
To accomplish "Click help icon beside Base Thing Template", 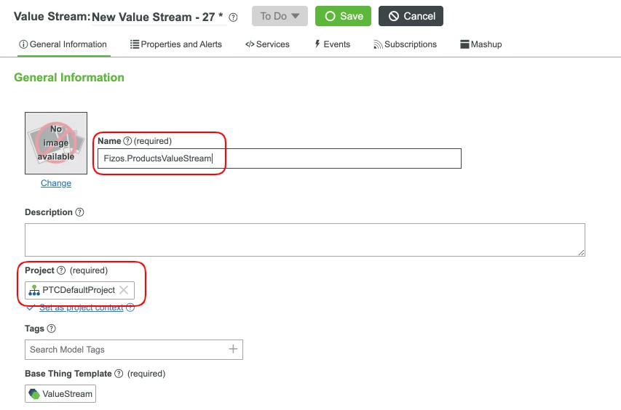I will pyautogui.click(x=119, y=374).
